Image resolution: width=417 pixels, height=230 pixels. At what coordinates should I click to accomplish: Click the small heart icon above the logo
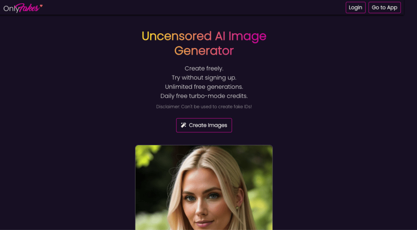pyautogui.click(x=41, y=6)
